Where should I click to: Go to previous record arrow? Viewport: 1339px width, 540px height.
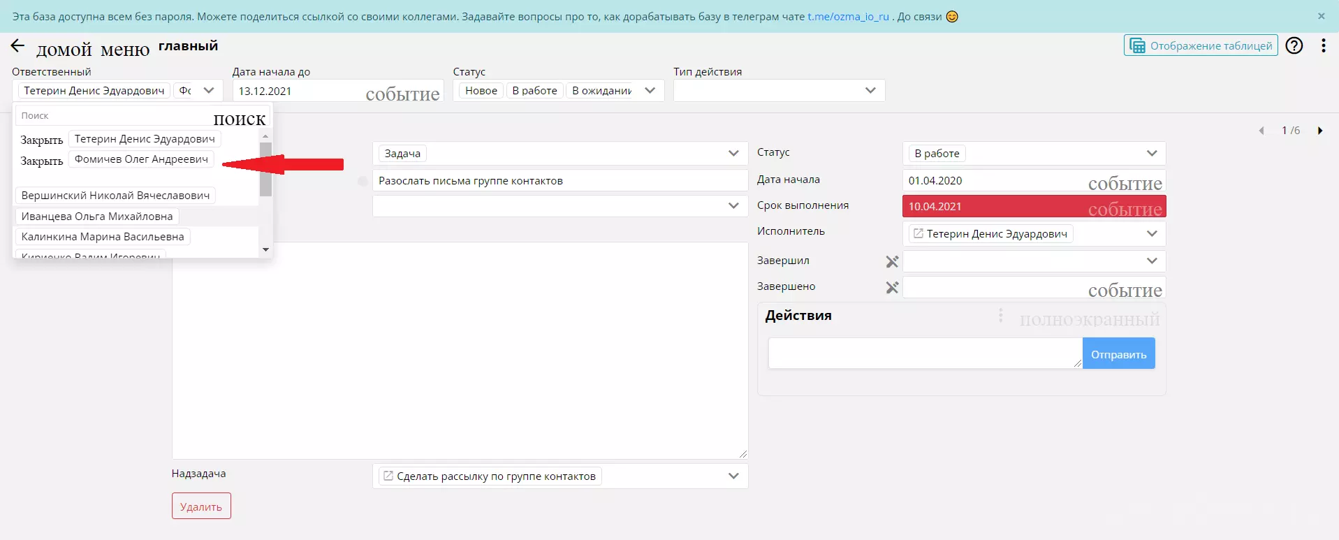(x=1261, y=131)
